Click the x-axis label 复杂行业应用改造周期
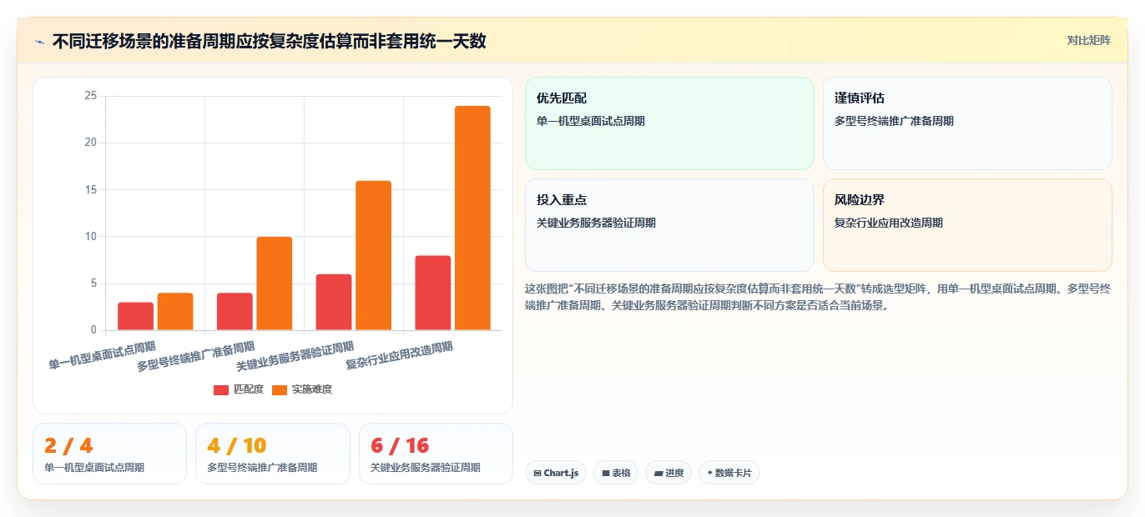Screen dimensions: 1145x517 (400, 354)
